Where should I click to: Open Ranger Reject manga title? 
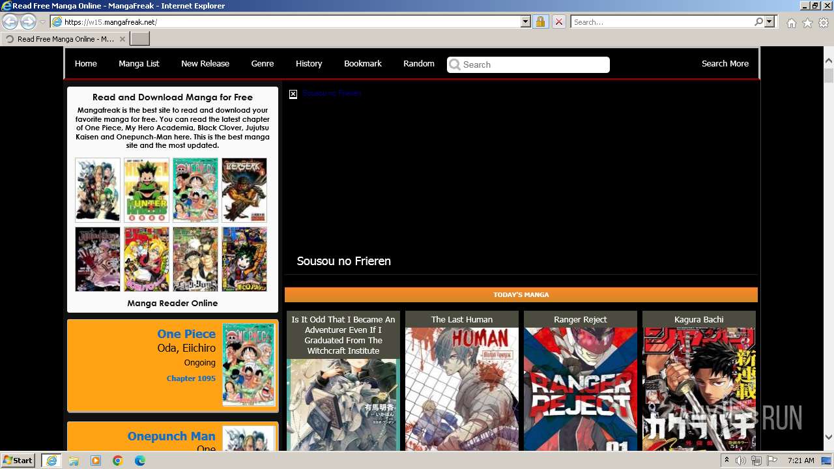pos(581,320)
